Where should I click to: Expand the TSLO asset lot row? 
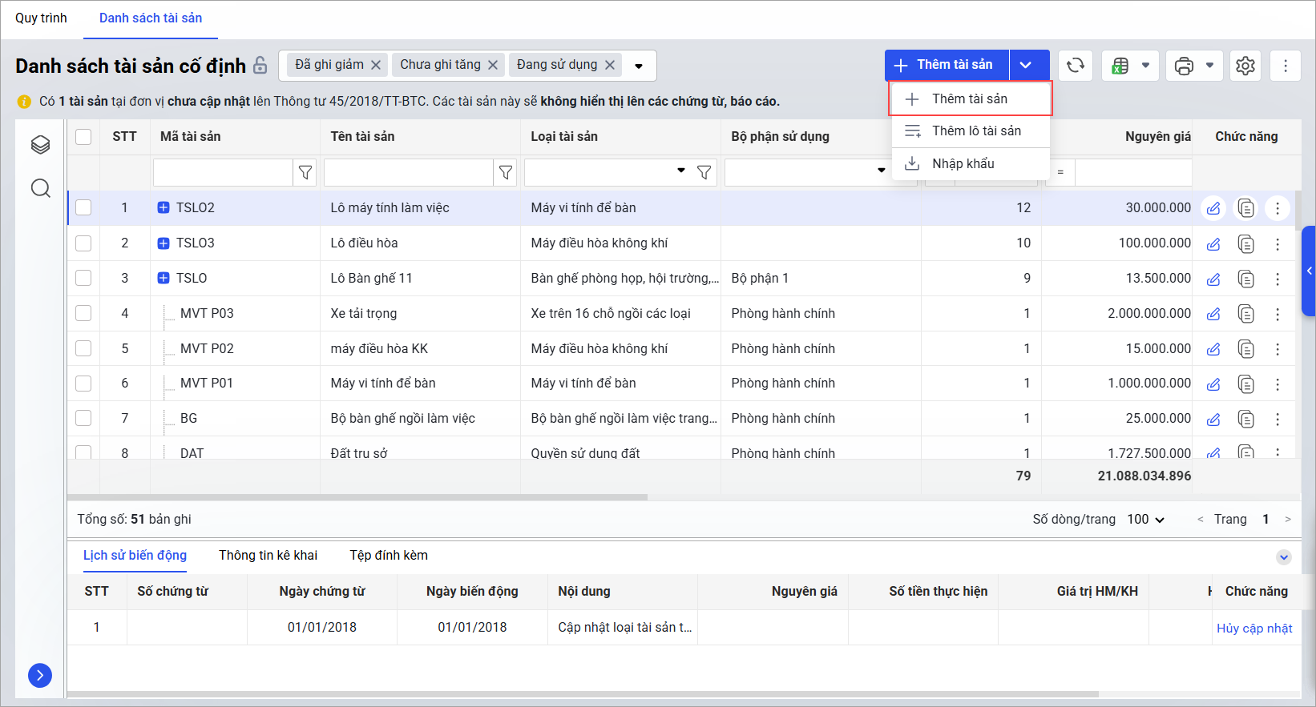coord(163,278)
